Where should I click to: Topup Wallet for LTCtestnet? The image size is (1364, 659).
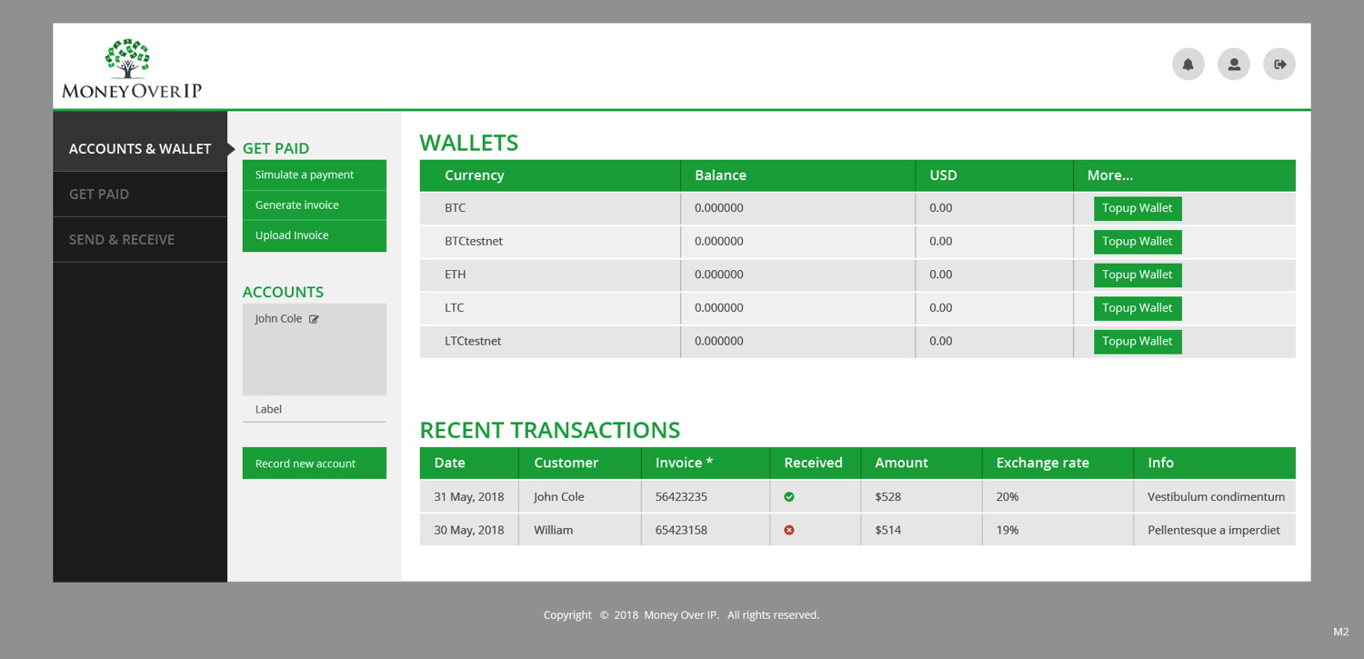coord(1138,341)
